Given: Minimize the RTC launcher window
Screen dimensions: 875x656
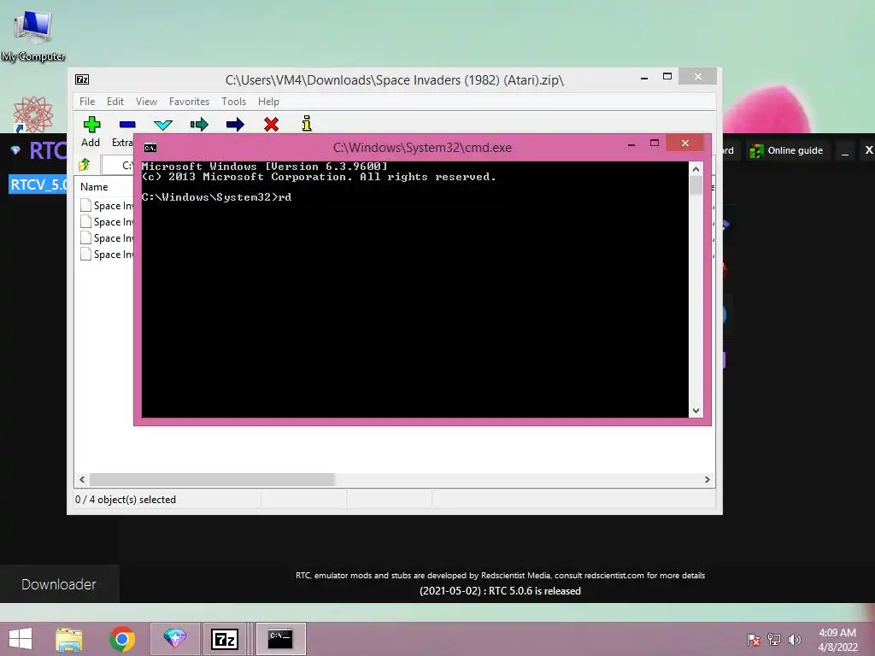Looking at the screenshot, I should click(x=845, y=150).
